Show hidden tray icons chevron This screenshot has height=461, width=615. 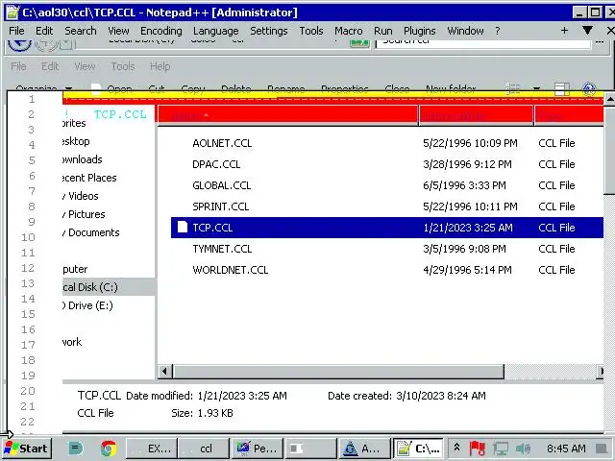pos(457,448)
